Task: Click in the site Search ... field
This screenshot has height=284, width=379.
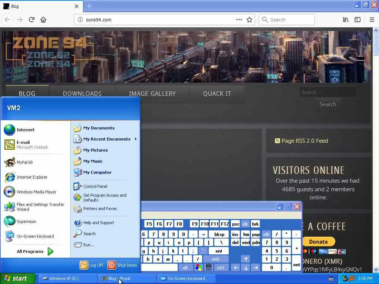Action: pyautogui.click(x=328, y=92)
